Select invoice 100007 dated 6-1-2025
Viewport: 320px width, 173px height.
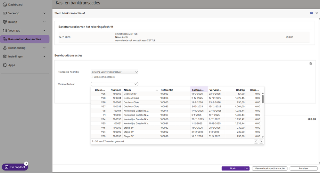point(176,115)
